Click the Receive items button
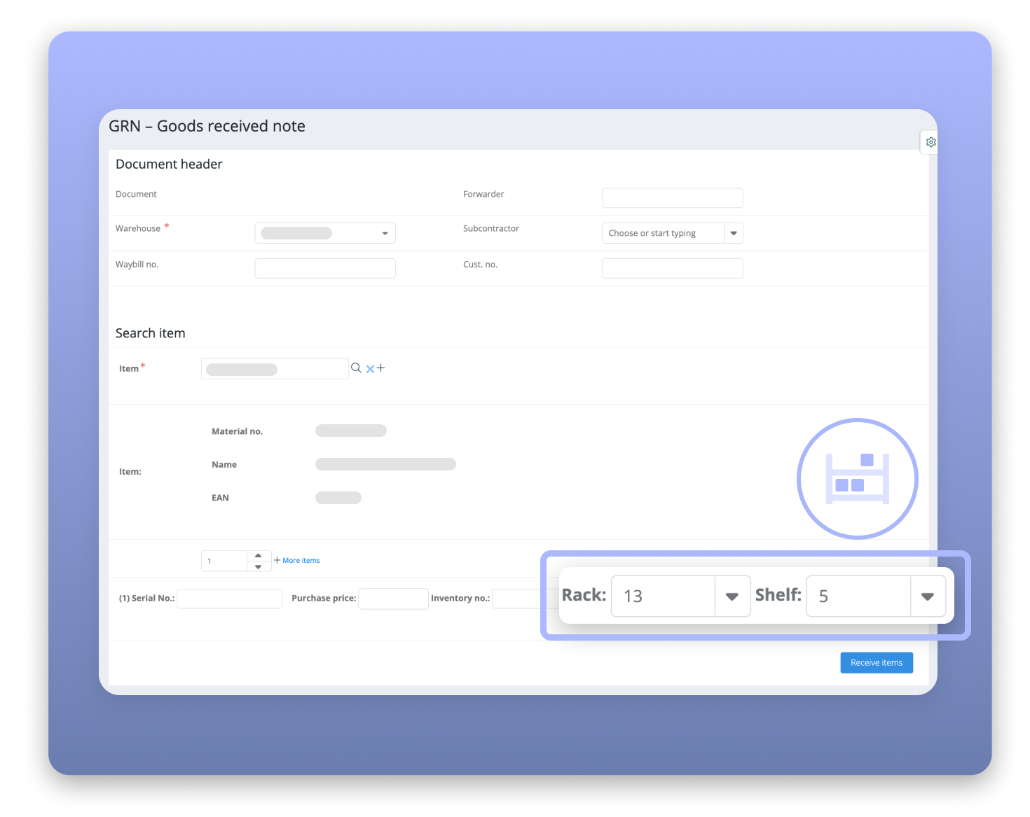This screenshot has width=1030, height=817. [x=877, y=663]
